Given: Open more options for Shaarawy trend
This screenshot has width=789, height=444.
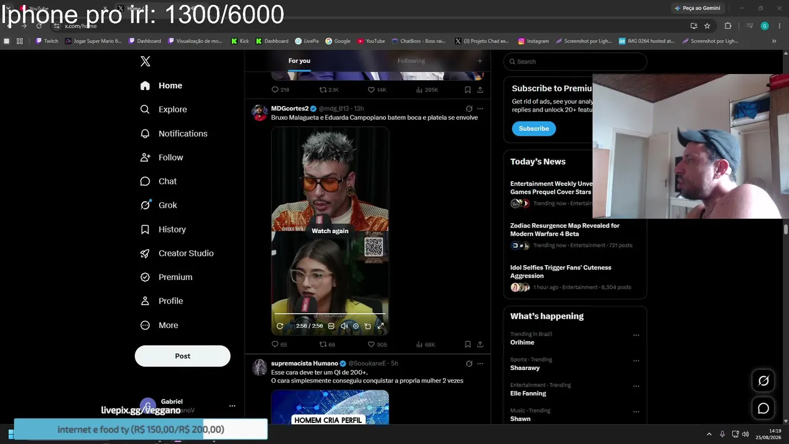Looking at the screenshot, I should coord(636,361).
